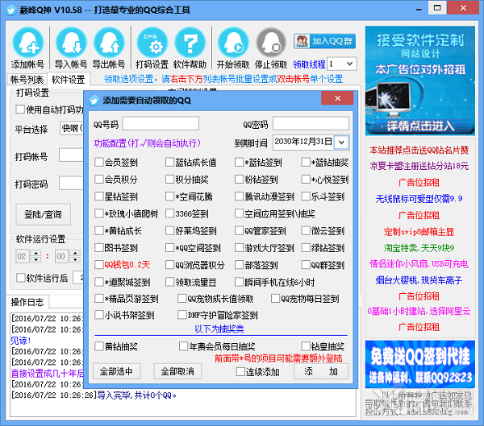
Task: Open 京夏卡盟注册送钻分站18元 link
Action: pyautogui.click(x=419, y=166)
